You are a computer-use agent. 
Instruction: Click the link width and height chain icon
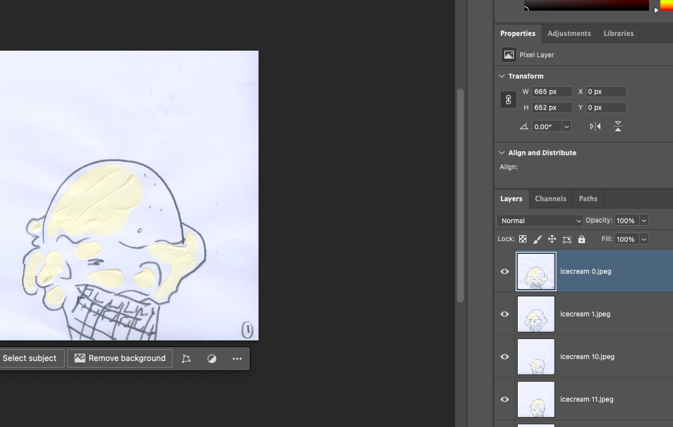coord(508,100)
